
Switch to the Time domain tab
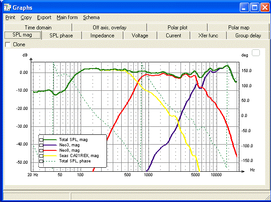click(x=38, y=28)
